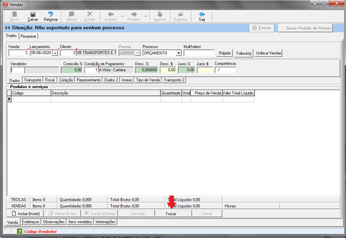Click the Enviar button
Screen dimensions: 346x238
tap(262, 28)
